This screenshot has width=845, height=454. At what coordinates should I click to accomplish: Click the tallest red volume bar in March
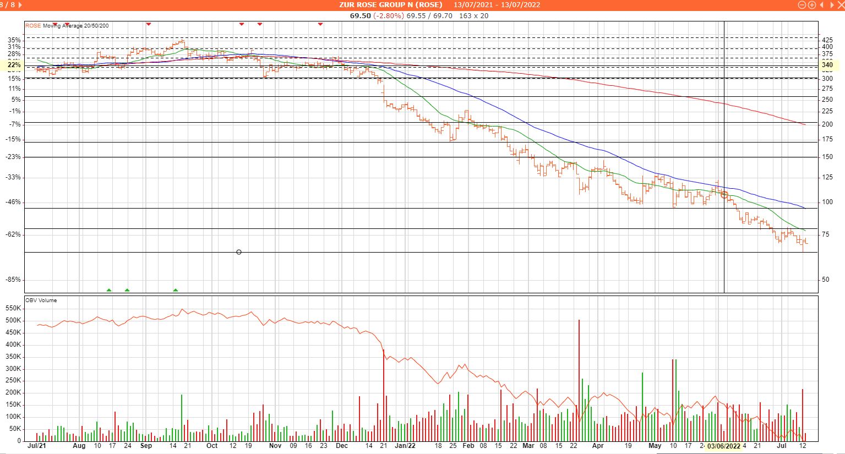pyautogui.click(x=579, y=380)
